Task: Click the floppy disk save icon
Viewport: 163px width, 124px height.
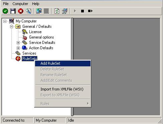Action: coord(13,11)
